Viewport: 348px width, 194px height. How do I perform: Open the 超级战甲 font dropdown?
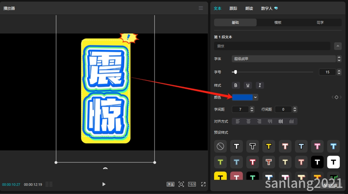coord(284,59)
